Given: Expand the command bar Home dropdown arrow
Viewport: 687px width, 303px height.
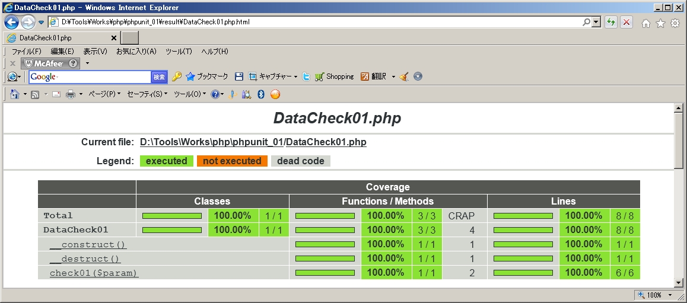Looking at the screenshot, I should coord(25,94).
